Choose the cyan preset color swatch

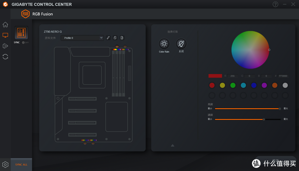(x=243, y=85)
